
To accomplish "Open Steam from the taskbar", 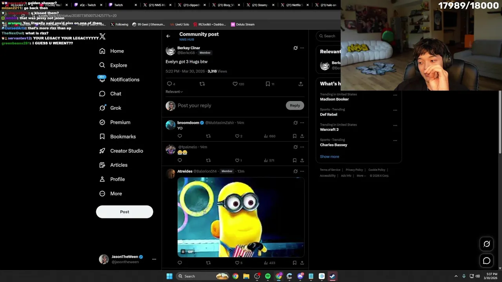I will click(332, 276).
